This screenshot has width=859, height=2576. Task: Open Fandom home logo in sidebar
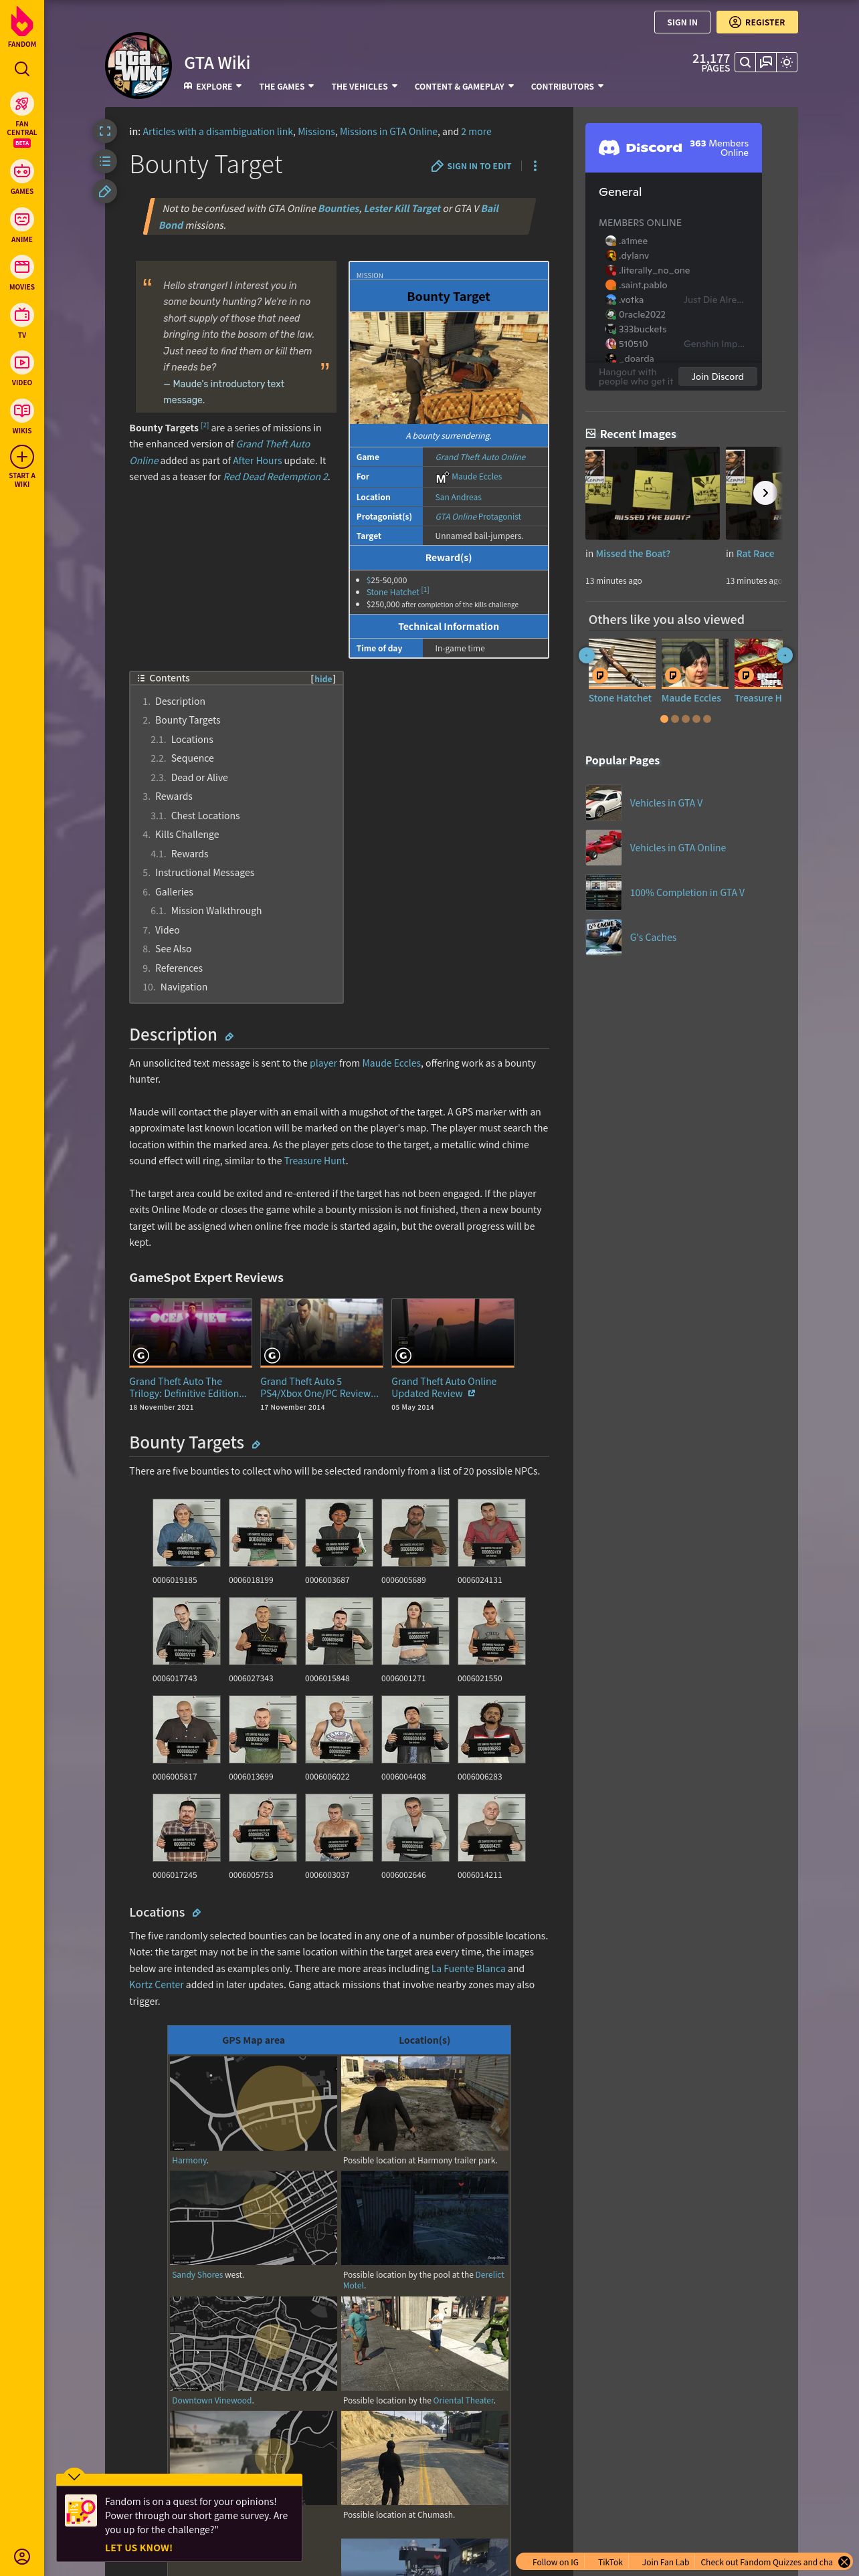pyautogui.click(x=22, y=27)
